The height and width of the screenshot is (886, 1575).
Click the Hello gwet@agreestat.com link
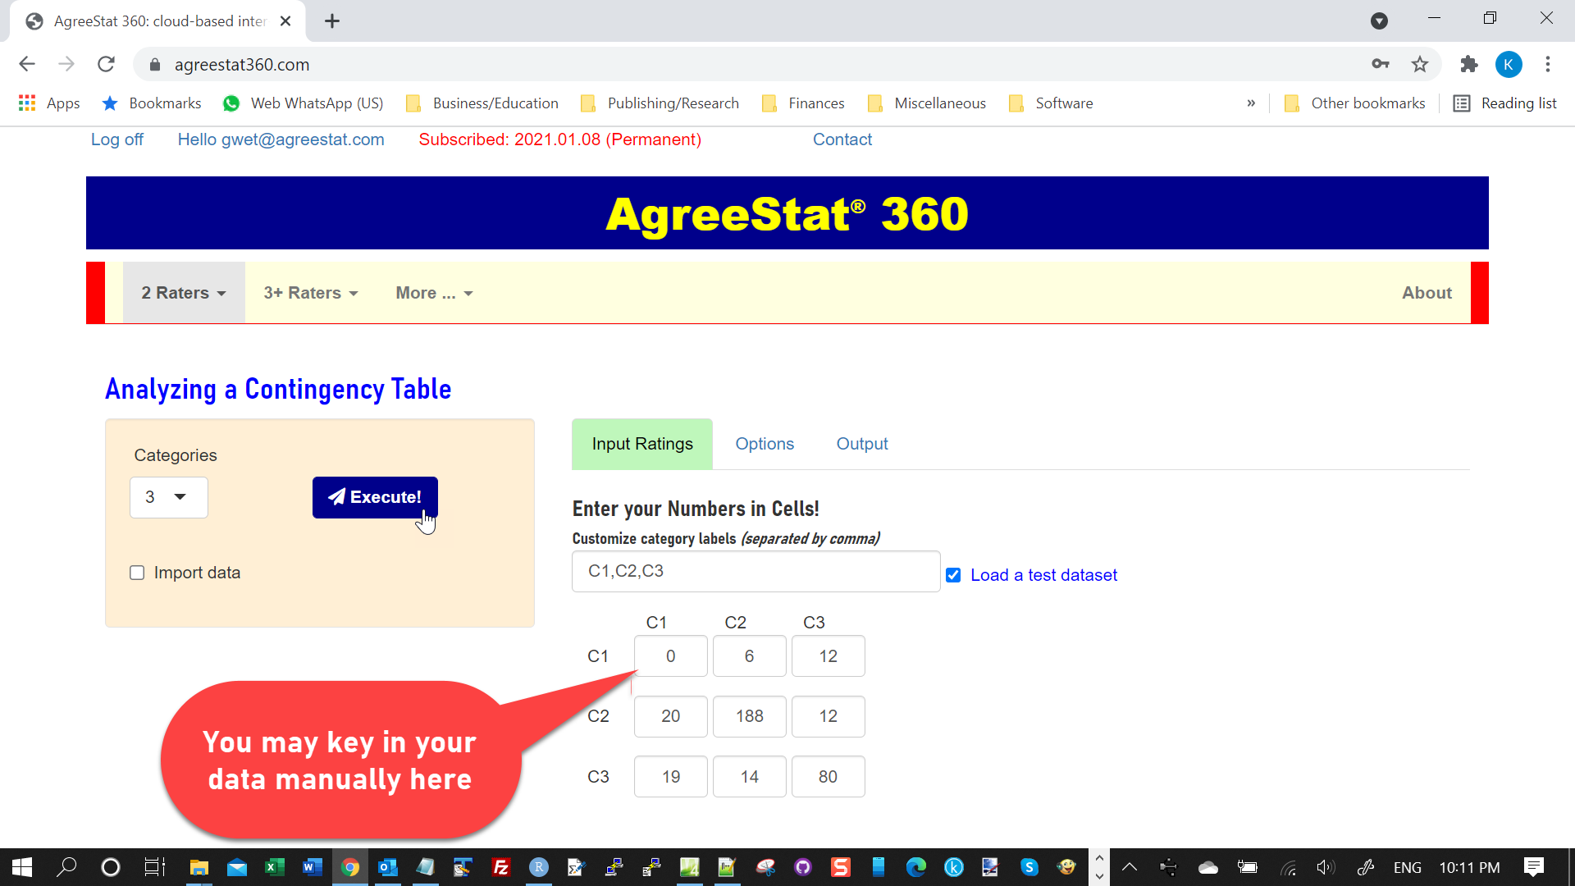coord(281,139)
